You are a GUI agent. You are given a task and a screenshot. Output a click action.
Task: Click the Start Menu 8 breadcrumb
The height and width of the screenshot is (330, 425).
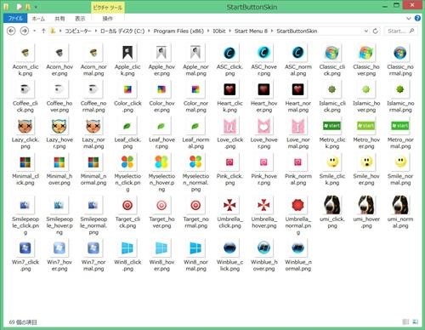251,31
